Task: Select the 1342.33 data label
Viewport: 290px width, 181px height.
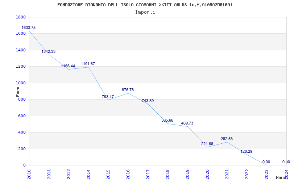Action: [49, 51]
